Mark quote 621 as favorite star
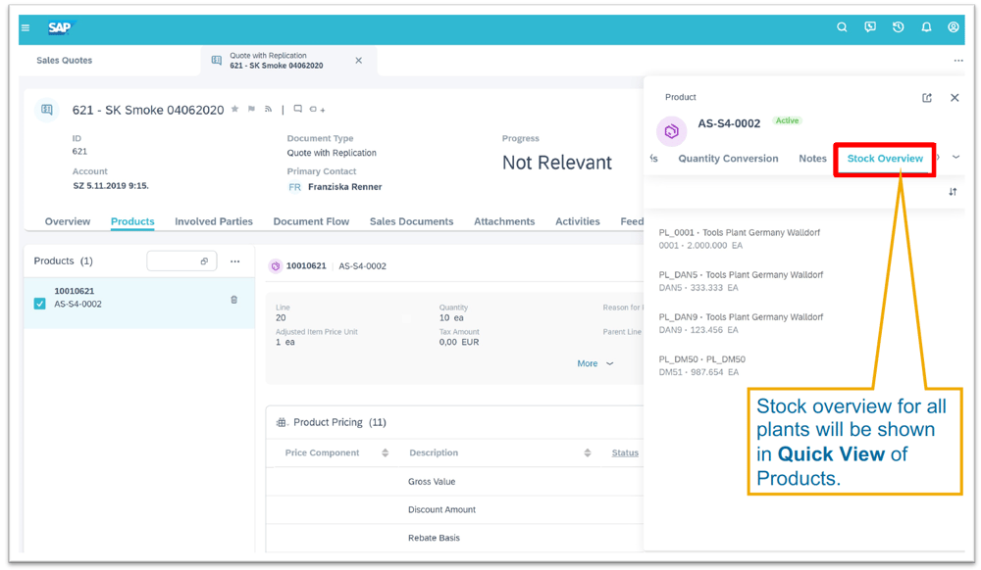Viewport: 981px width, 570px height. coord(235,110)
